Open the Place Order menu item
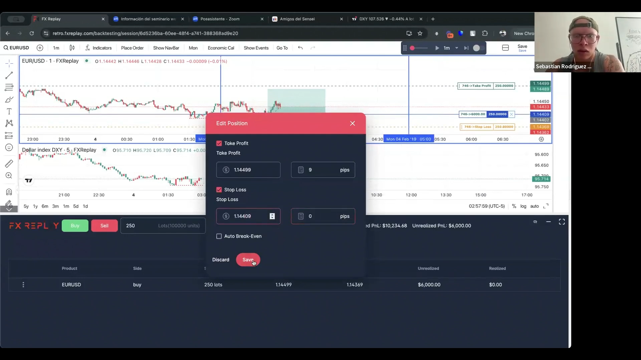This screenshot has width=641, height=360. pyautogui.click(x=132, y=48)
